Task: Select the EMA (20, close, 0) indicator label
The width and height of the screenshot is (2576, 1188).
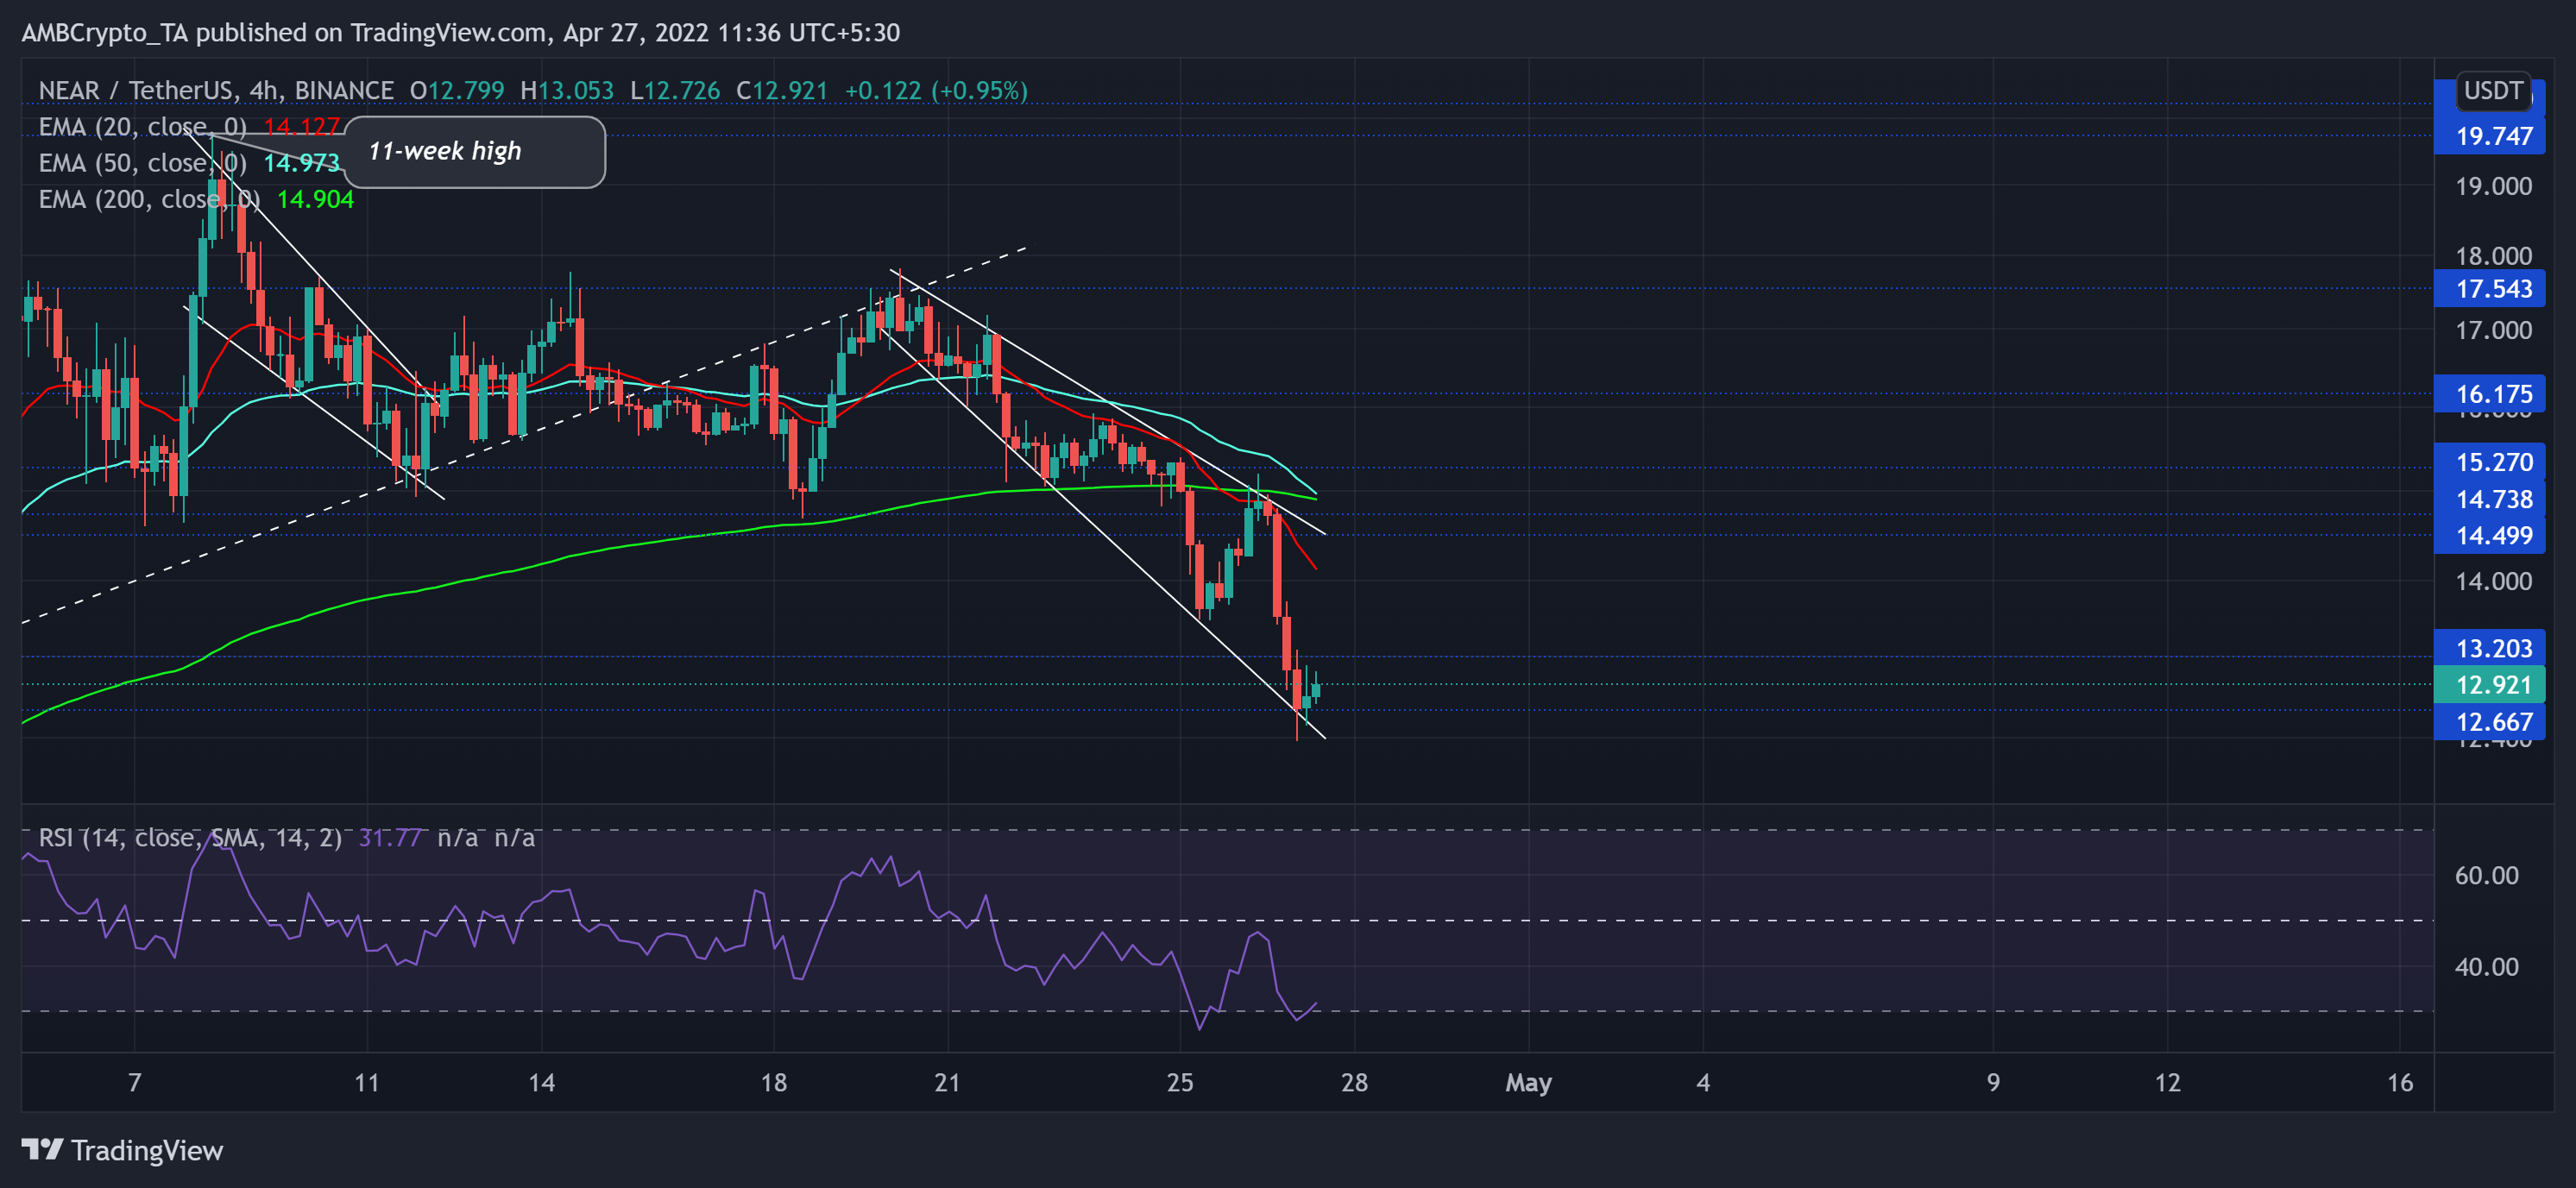Action: [x=142, y=127]
